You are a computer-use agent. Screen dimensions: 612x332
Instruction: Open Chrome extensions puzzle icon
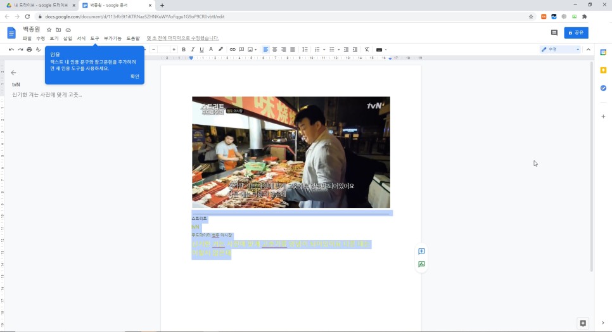(x=584, y=16)
